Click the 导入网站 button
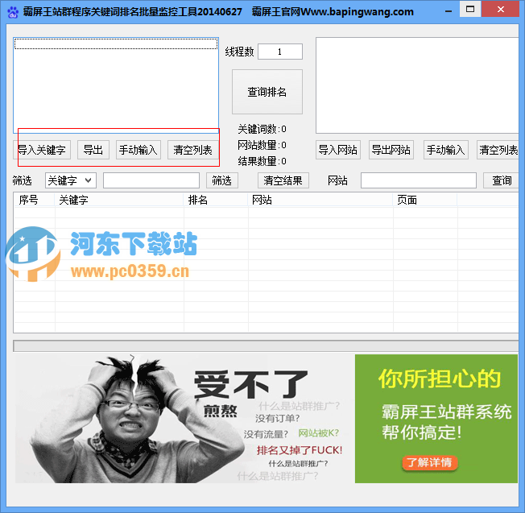 (x=338, y=150)
